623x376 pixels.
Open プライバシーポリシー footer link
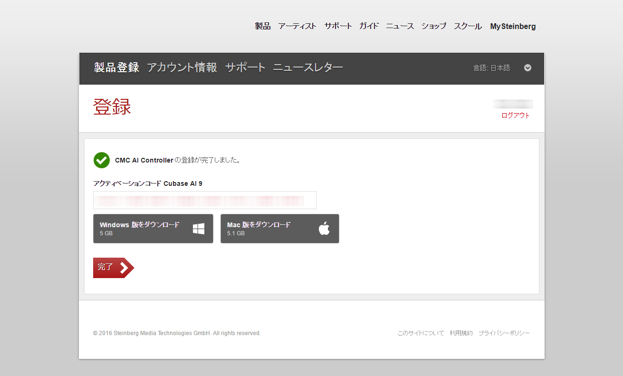click(x=504, y=333)
